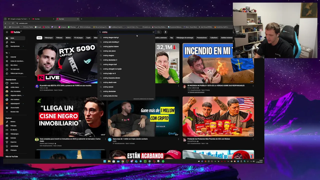Screen dimensions: 320x180
Task: Choose suggestion 'ending naruto'
Action: tap(126, 87)
